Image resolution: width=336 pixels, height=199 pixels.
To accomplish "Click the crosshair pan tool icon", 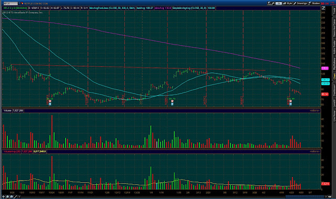I will coord(4,197).
